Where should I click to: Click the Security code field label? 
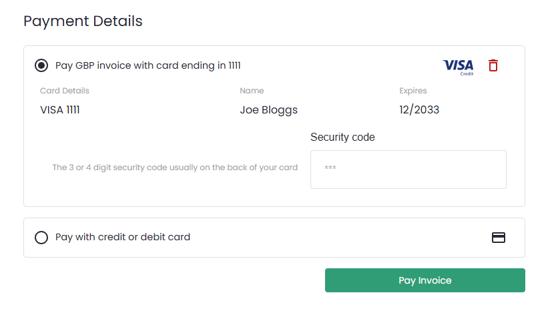(342, 137)
